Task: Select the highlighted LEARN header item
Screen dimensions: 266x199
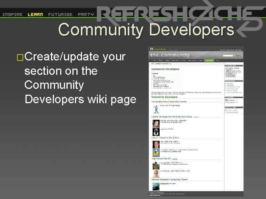Action: pos(35,14)
